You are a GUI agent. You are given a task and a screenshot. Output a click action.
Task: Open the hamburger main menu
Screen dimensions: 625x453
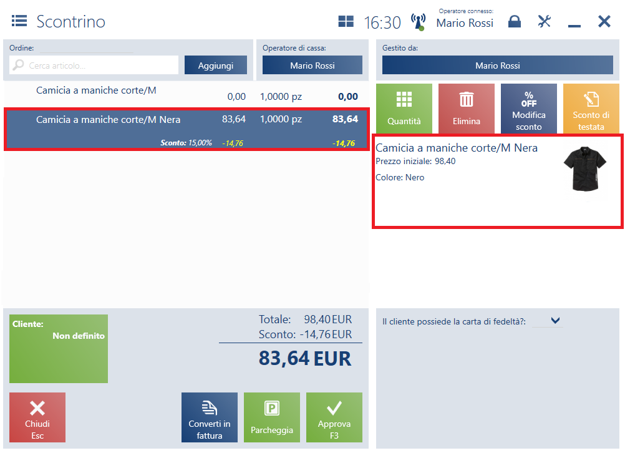(19, 21)
